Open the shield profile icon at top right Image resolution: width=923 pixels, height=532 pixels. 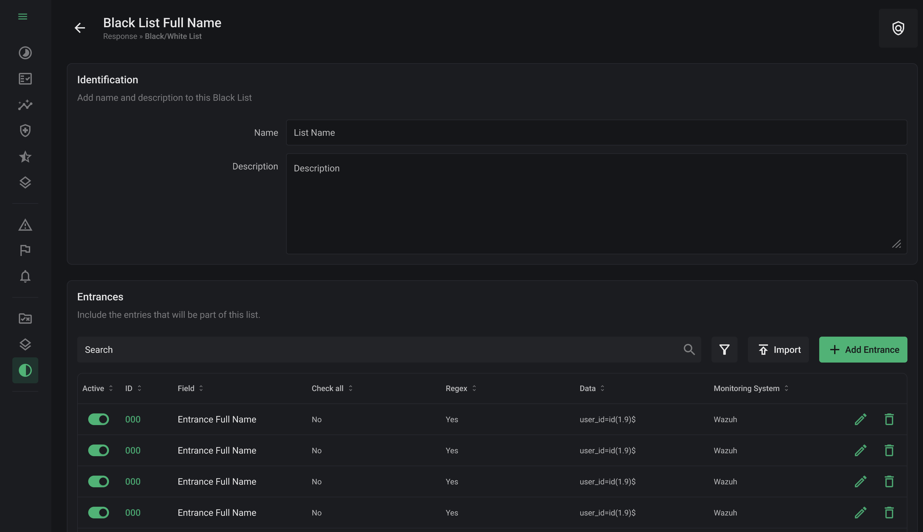point(898,28)
